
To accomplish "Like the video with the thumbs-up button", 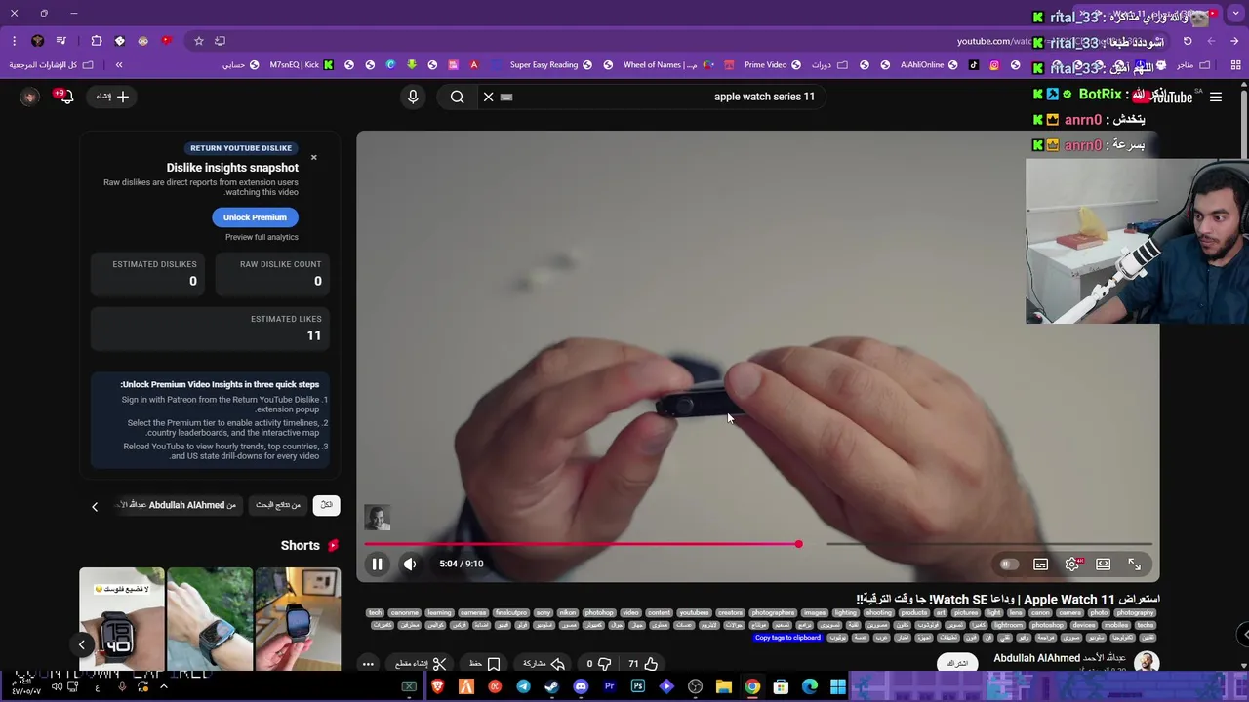I will click(643, 664).
